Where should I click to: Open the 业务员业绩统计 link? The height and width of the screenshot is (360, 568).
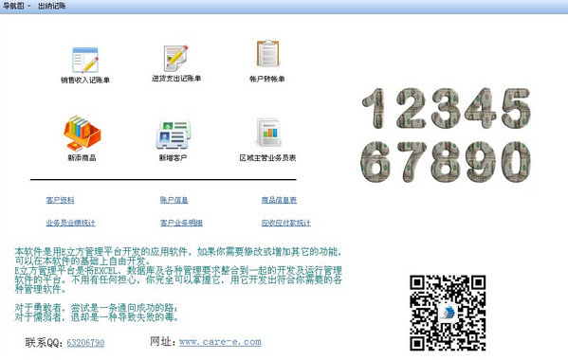coord(70,223)
